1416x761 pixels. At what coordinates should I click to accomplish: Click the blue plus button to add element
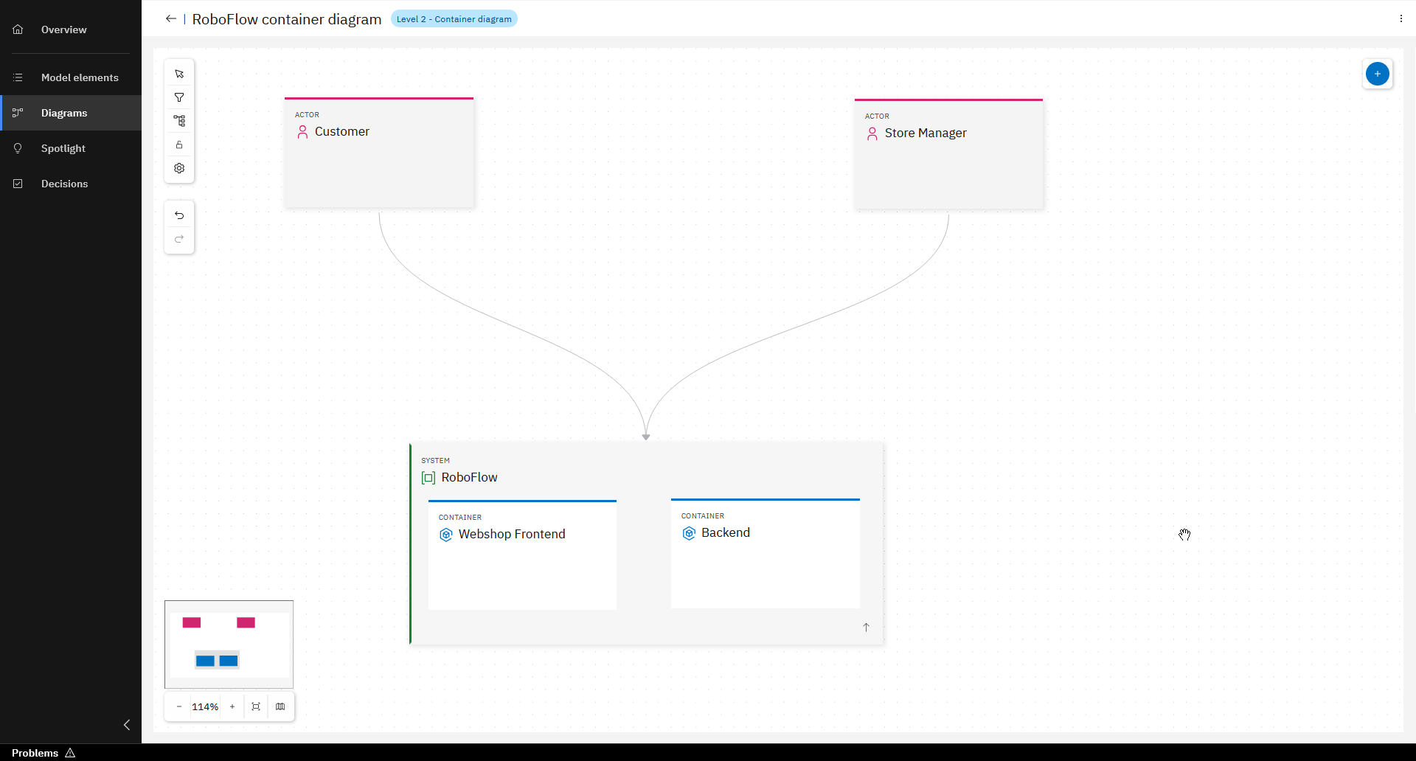(1378, 74)
